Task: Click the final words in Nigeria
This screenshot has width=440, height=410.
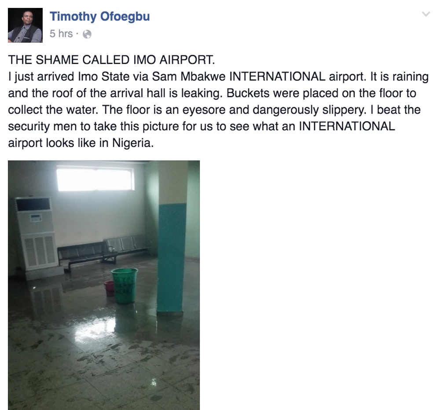Action: (126, 143)
